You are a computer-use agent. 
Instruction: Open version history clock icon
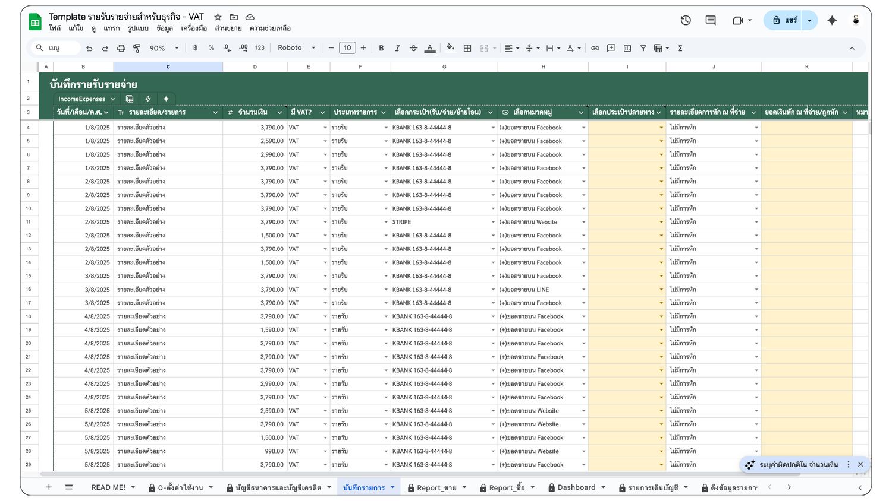click(x=686, y=20)
